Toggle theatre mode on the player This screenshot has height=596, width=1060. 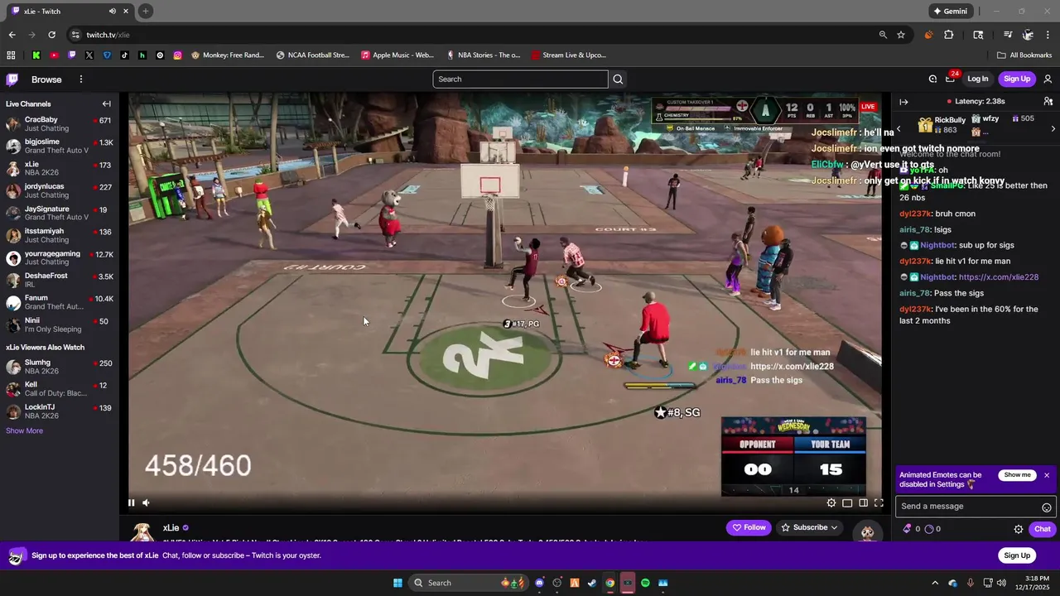[863, 502]
